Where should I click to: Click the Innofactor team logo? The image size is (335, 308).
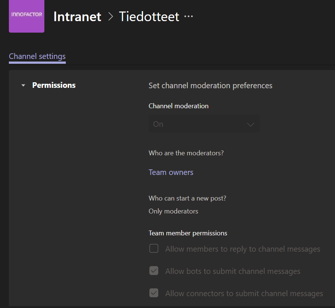click(27, 16)
